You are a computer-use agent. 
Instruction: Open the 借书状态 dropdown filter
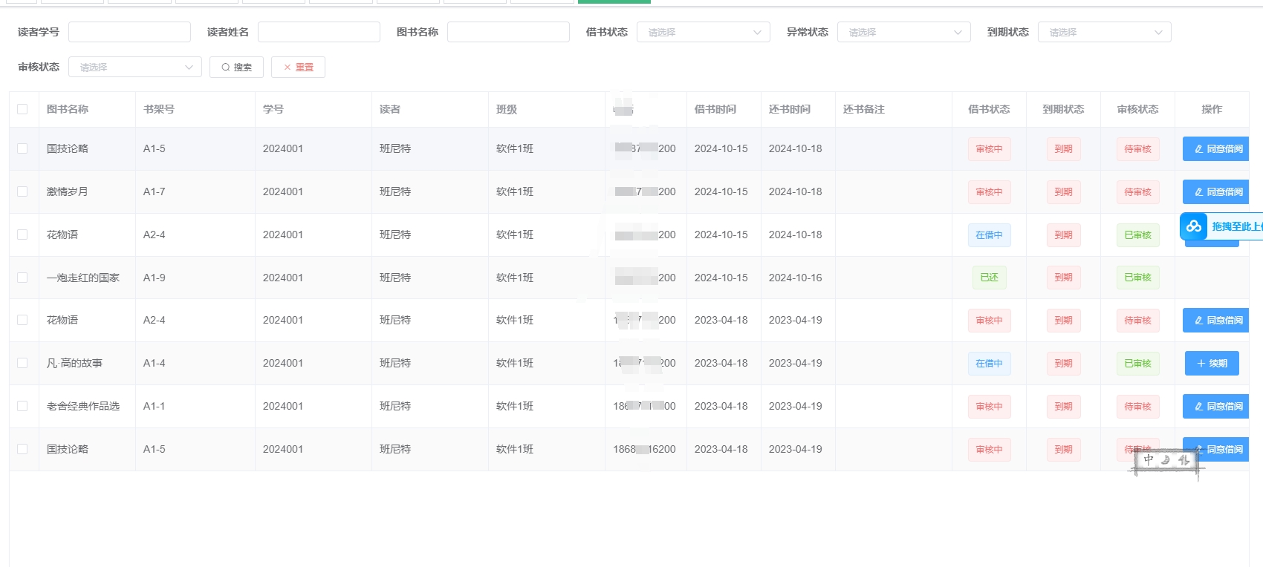(x=703, y=33)
